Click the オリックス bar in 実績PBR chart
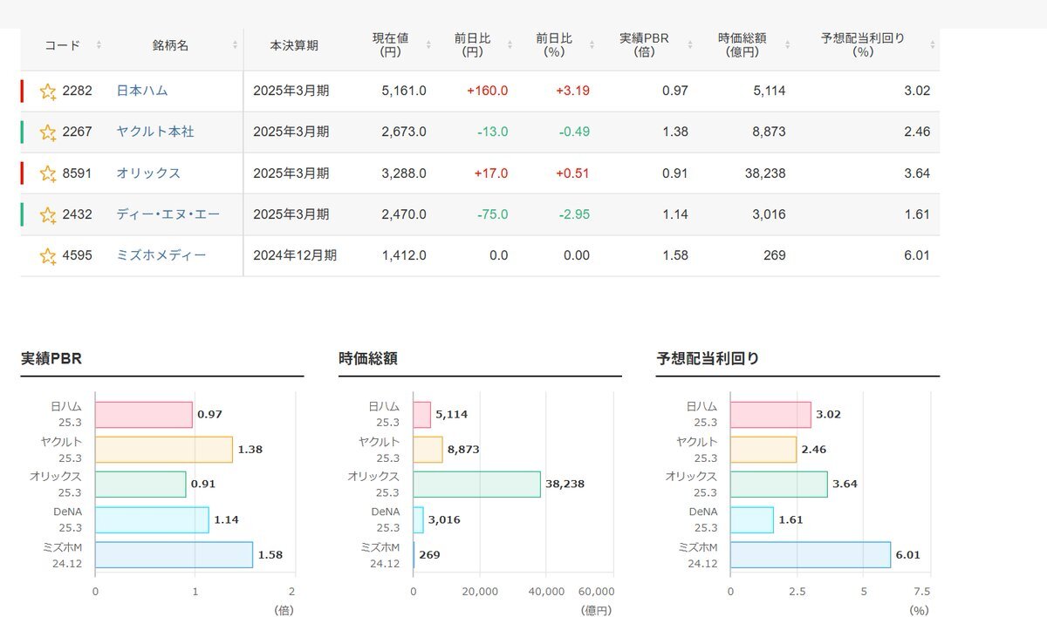Viewport: 1047px width, 617px height. click(x=140, y=485)
